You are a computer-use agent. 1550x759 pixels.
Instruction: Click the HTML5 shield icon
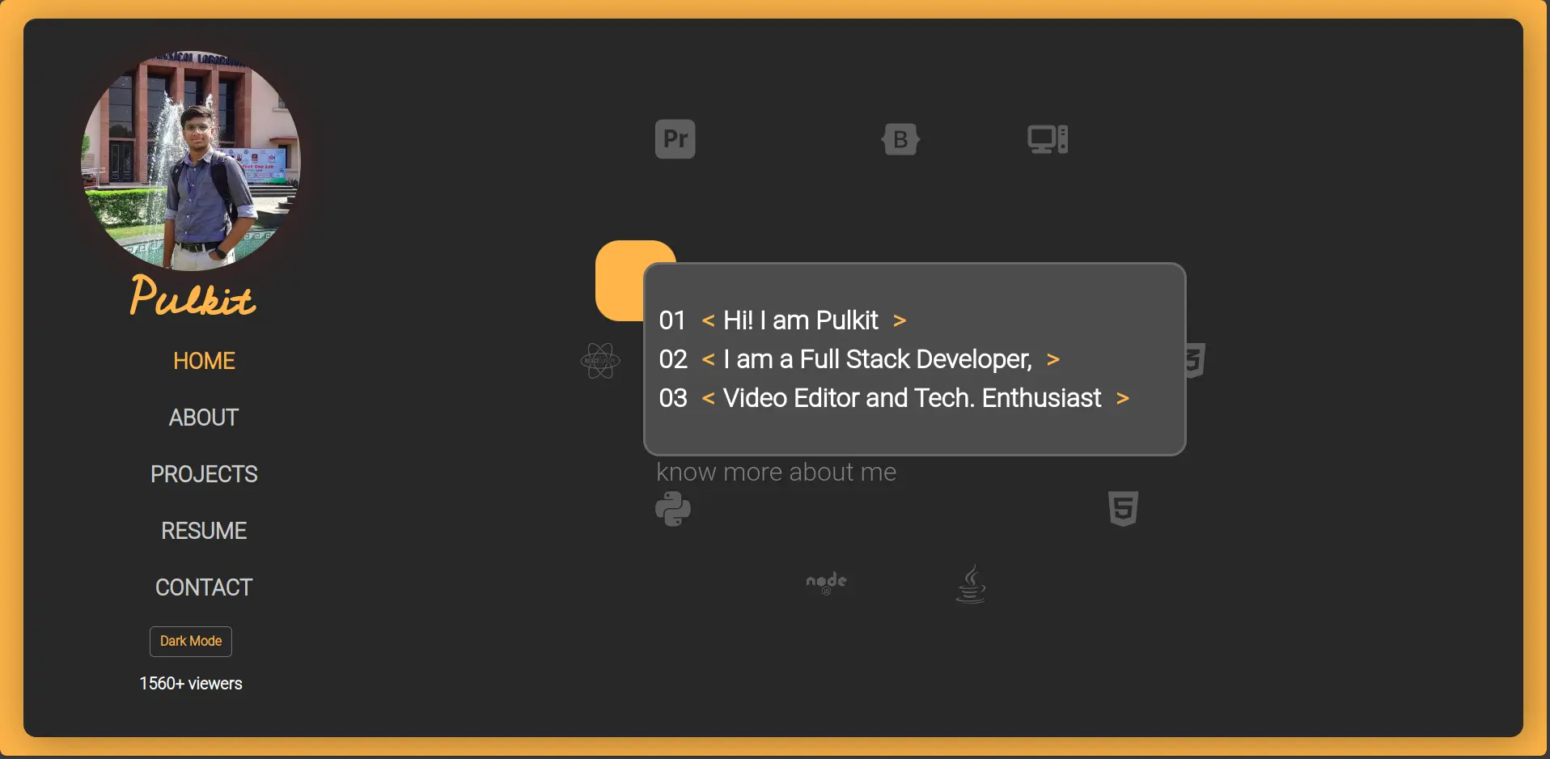pyautogui.click(x=1123, y=508)
